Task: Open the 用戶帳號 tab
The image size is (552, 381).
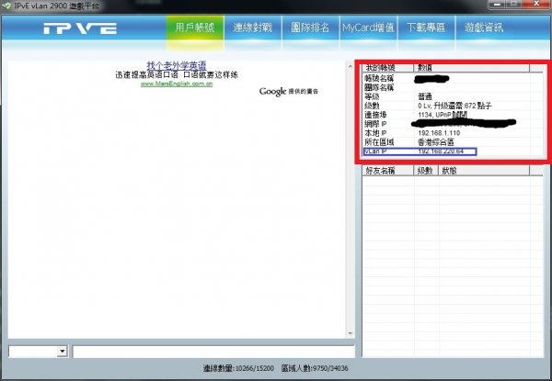Action: click(195, 28)
